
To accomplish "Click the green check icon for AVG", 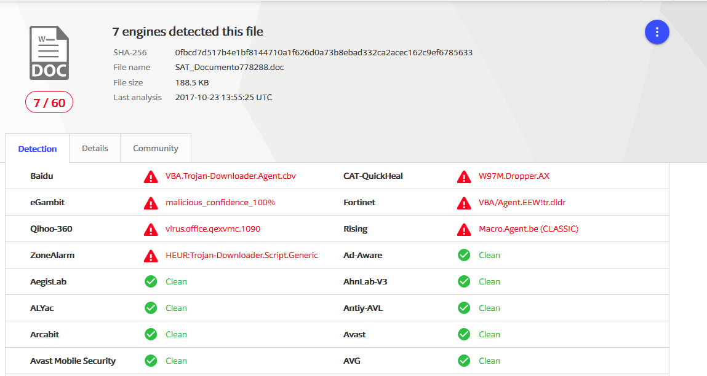I will pos(464,361).
